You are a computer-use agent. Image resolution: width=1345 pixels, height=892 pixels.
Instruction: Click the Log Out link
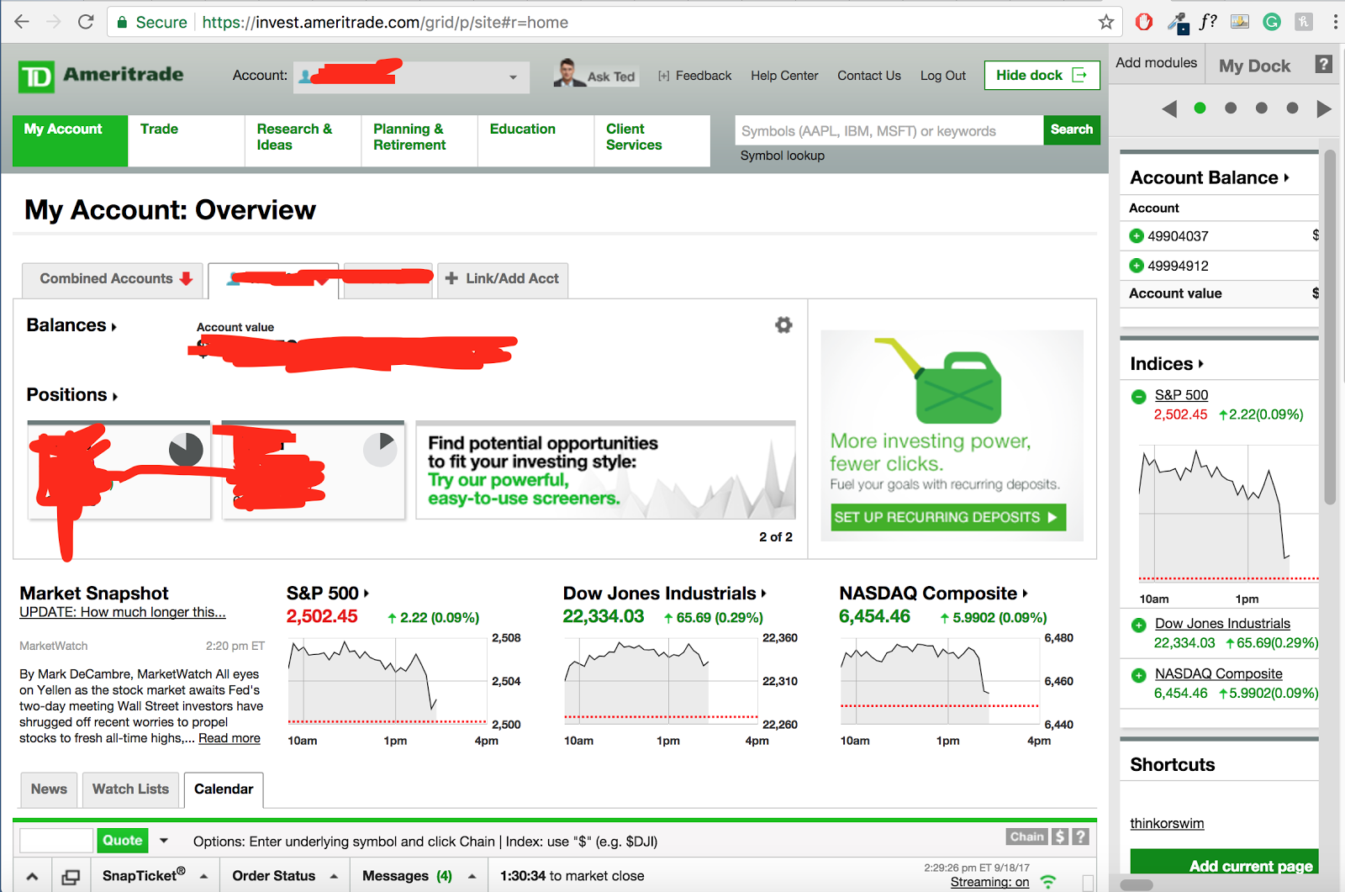pos(943,76)
